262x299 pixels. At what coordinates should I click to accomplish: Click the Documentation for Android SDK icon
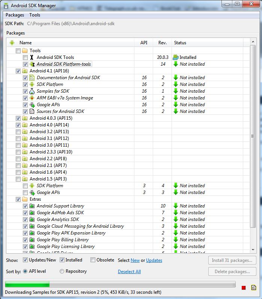32,78
